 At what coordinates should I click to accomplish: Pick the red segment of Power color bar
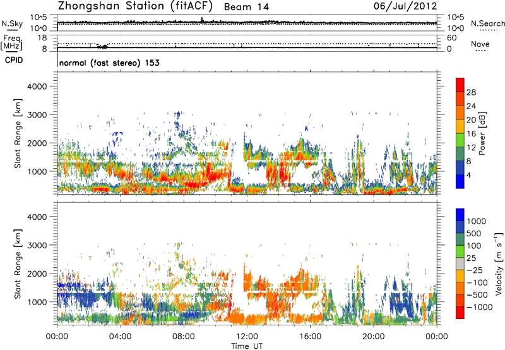click(x=460, y=85)
